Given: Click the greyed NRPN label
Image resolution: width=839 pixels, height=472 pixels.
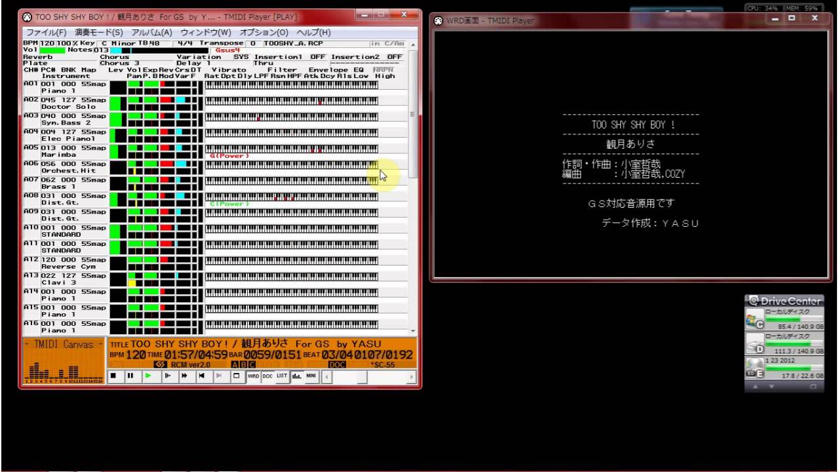Looking at the screenshot, I should pyautogui.click(x=383, y=69).
